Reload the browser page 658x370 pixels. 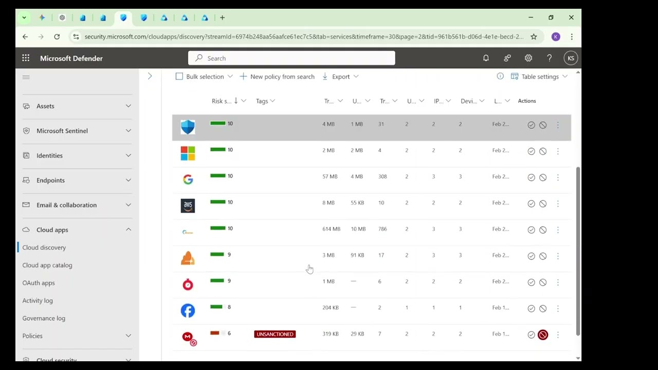tap(57, 36)
